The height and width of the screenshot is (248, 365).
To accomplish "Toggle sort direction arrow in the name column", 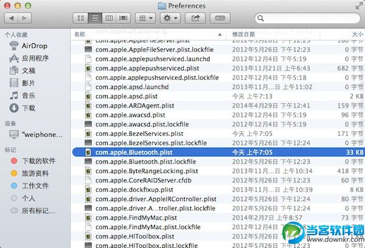I will tap(220, 35).
